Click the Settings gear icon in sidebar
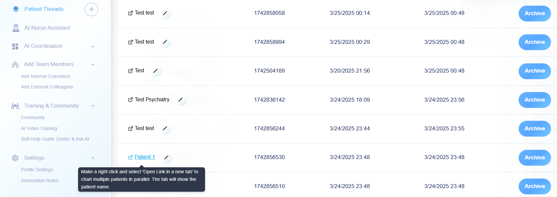 pos(15,158)
